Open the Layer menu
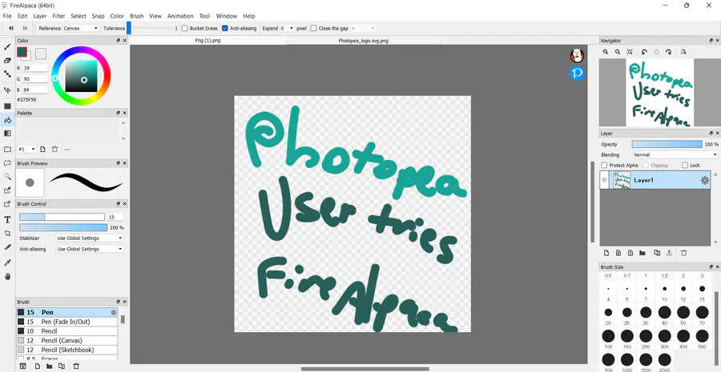 tap(40, 16)
